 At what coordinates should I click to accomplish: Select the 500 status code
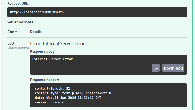click(11, 43)
